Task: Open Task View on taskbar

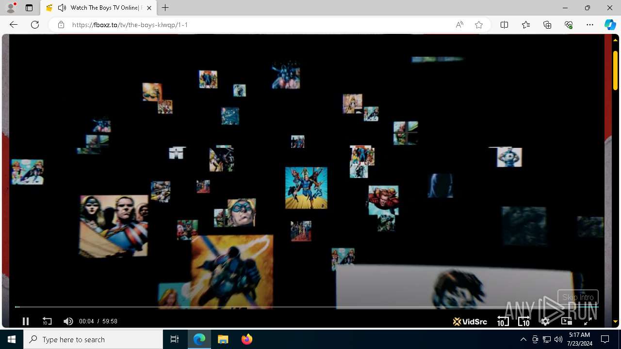Action: pos(175,339)
